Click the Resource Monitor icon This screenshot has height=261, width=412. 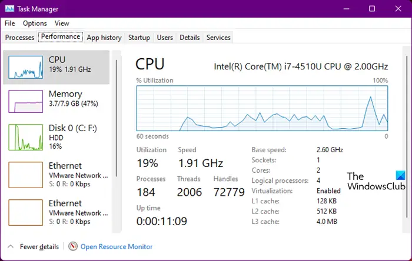73,247
